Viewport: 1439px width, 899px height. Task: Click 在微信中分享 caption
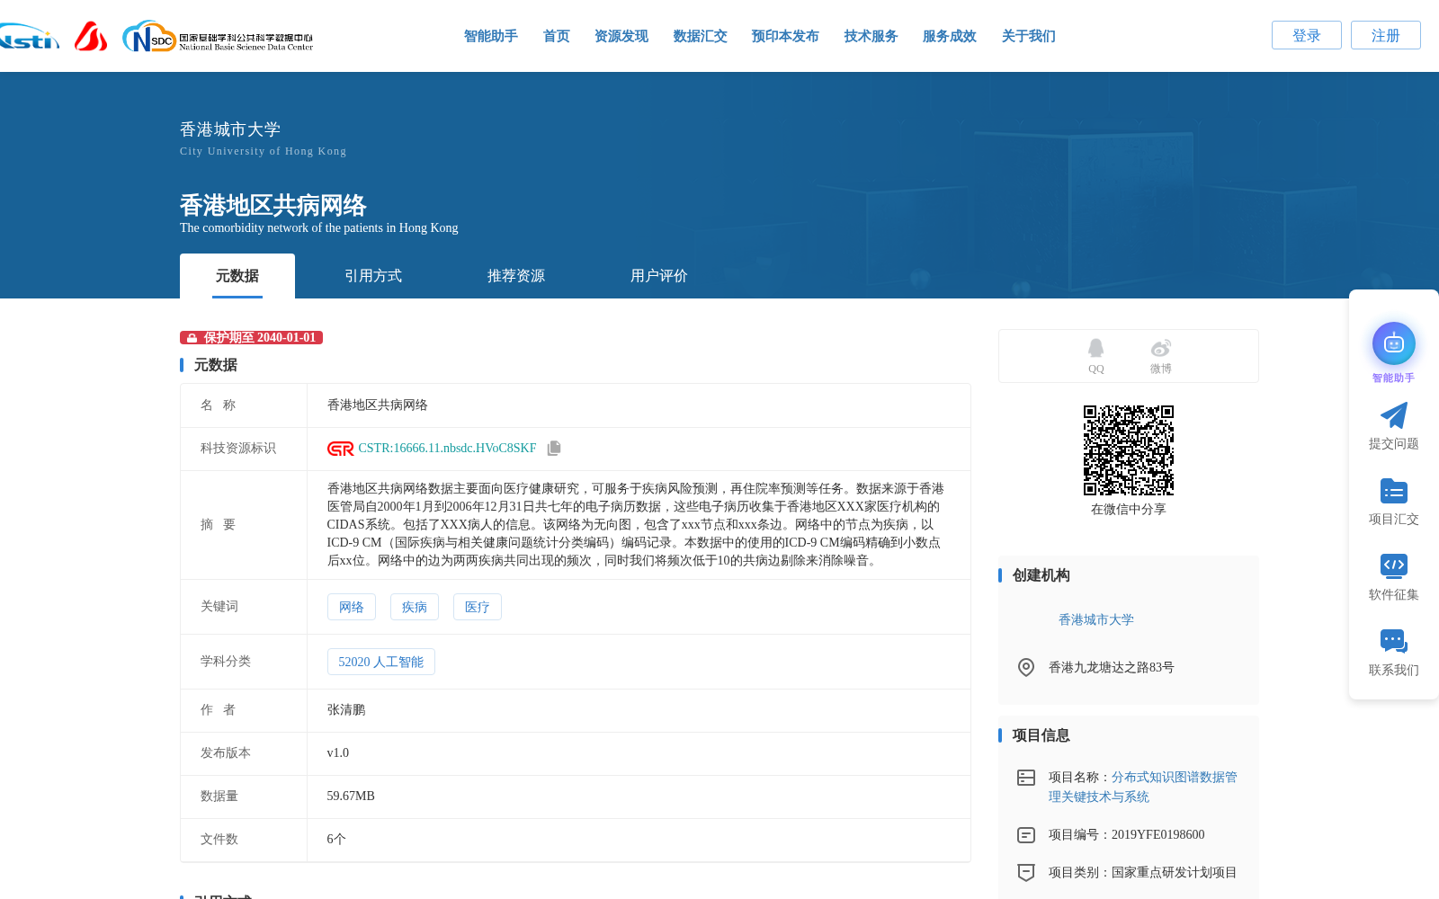pos(1128,509)
